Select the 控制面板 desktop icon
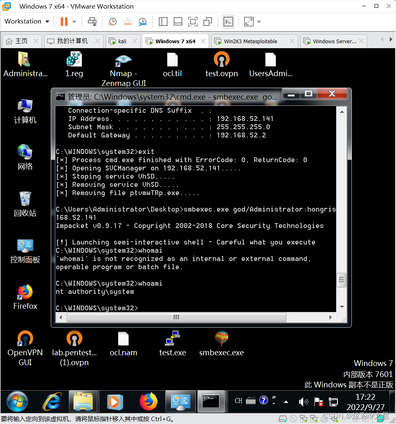 [25, 251]
